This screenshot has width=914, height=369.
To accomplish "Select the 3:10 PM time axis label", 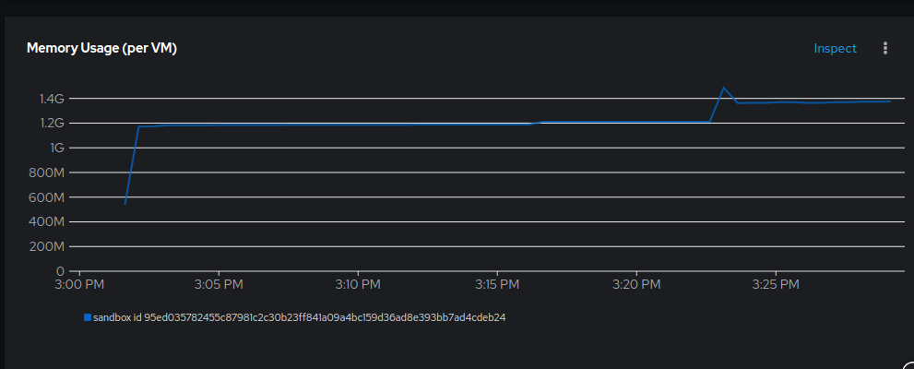I will click(x=359, y=284).
